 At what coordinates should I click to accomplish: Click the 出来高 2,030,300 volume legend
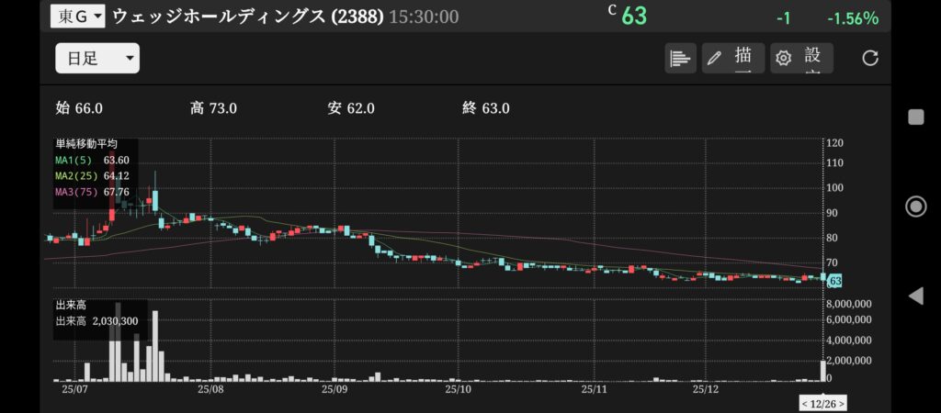click(96, 322)
